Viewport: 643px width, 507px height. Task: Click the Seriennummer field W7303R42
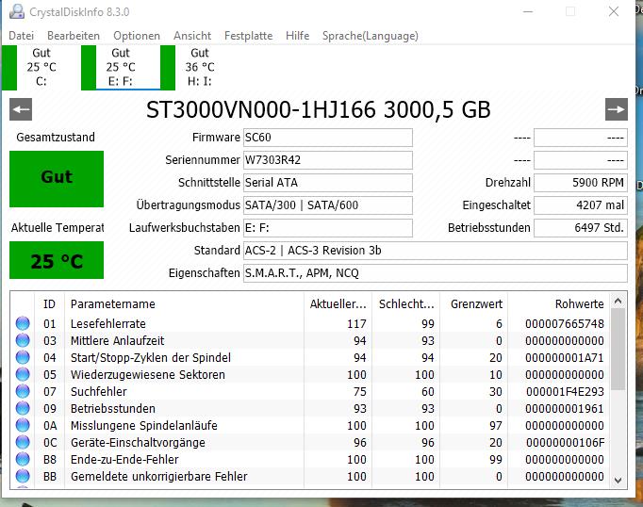tap(328, 160)
